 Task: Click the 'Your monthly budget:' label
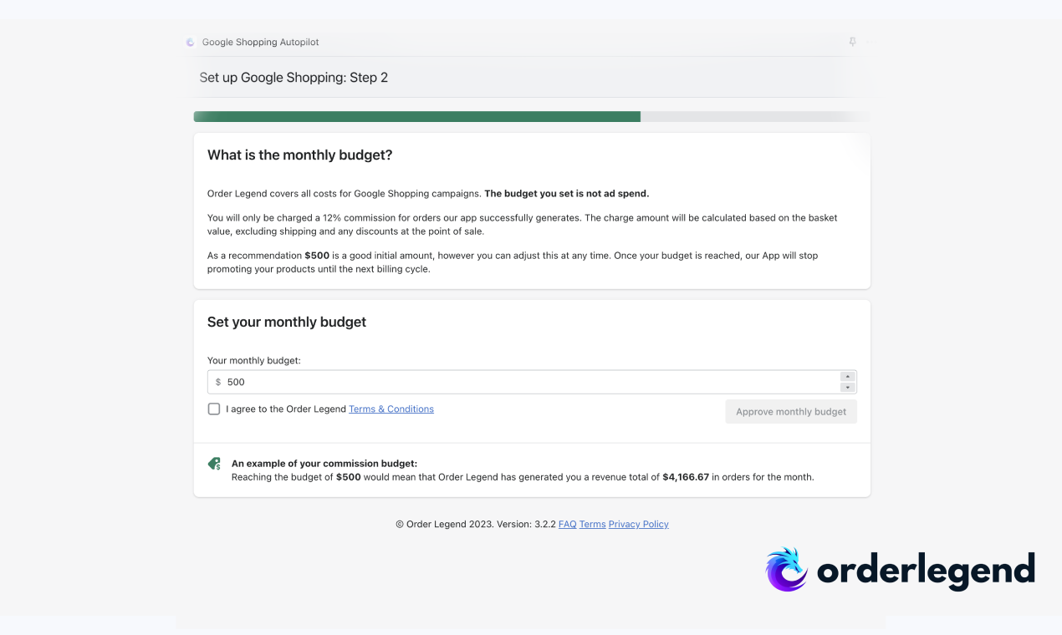pyautogui.click(x=254, y=361)
